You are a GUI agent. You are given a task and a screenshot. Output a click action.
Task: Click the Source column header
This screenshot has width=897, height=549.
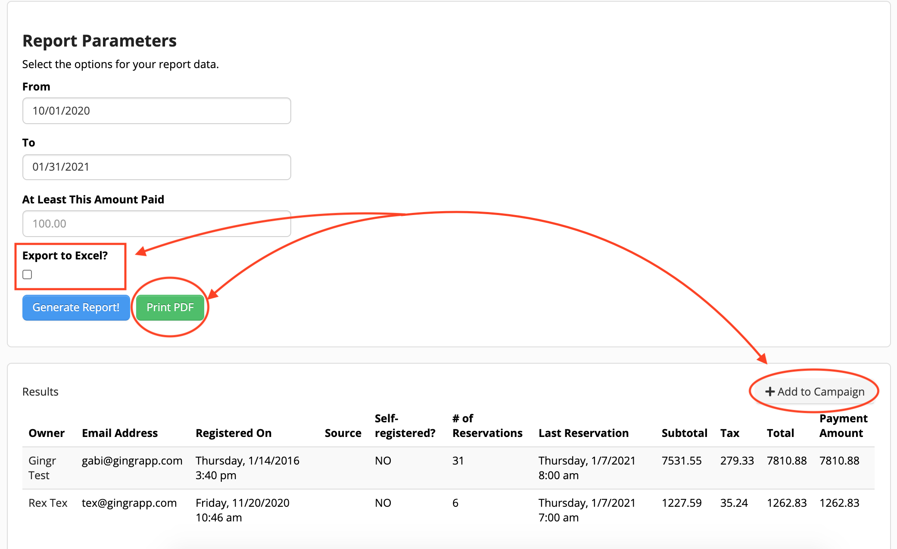pos(343,433)
